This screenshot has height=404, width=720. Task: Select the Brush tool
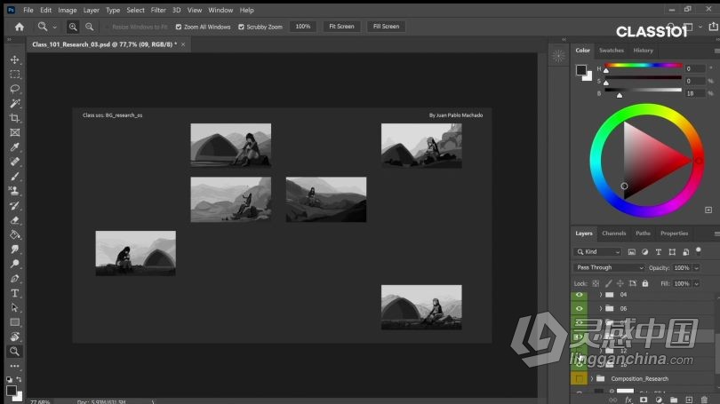15,176
